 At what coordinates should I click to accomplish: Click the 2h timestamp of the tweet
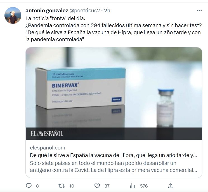(107, 11)
